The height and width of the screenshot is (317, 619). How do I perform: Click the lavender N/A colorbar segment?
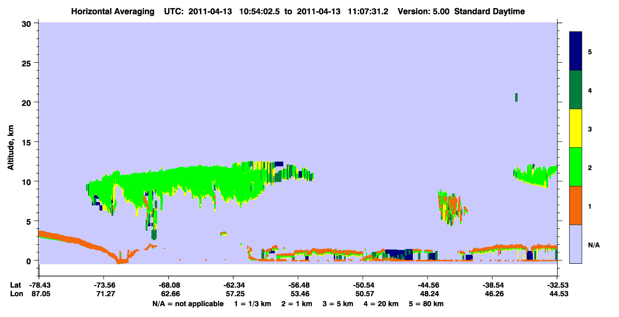pos(576,244)
